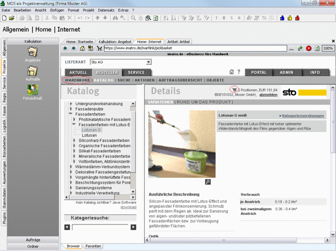Open AUFTRAGSÜBERSICHT in sub navigation
The width and height of the screenshot is (336, 251).
click(181, 80)
